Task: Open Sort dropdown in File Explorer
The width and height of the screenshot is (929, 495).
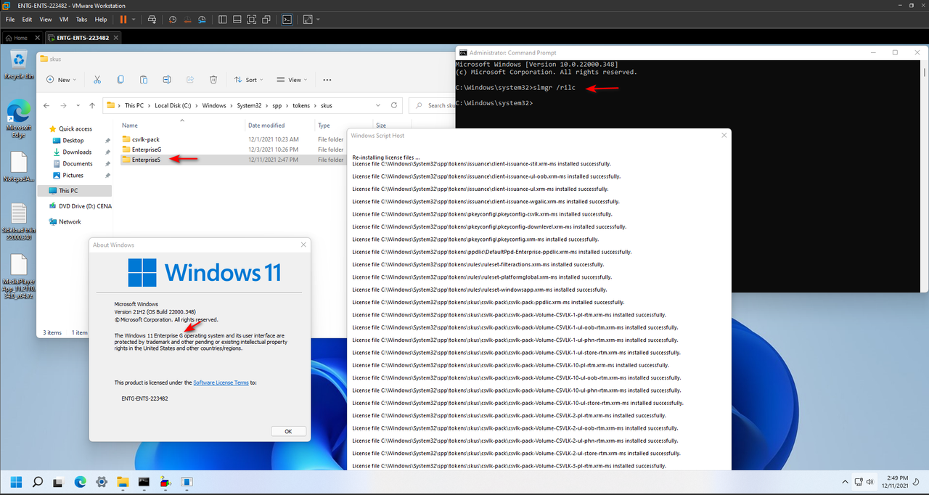Action: point(250,80)
